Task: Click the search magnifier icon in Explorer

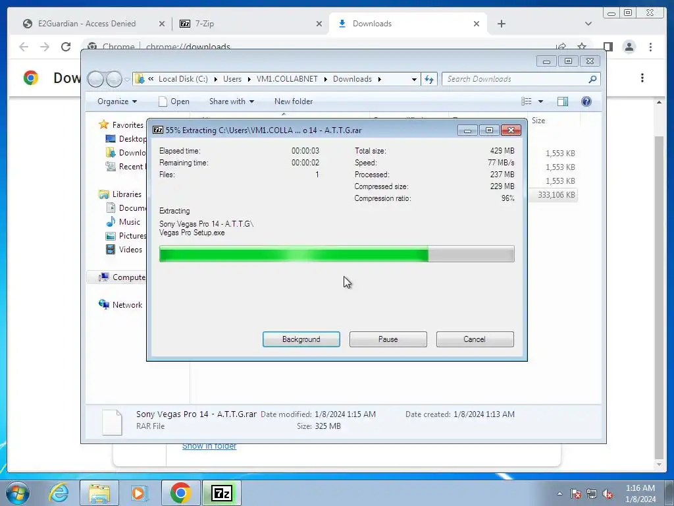Action: point(593,79)
